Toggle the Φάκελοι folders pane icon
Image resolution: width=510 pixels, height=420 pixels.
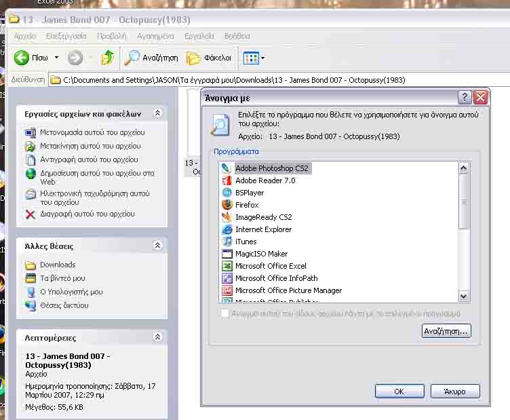pos(193,58)
